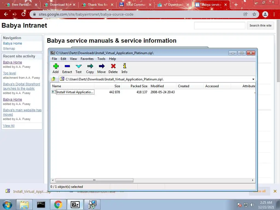Viewport: 280px width, 210px height.
Task: Open a new Chrome tab
Action: tap(236, 5)
